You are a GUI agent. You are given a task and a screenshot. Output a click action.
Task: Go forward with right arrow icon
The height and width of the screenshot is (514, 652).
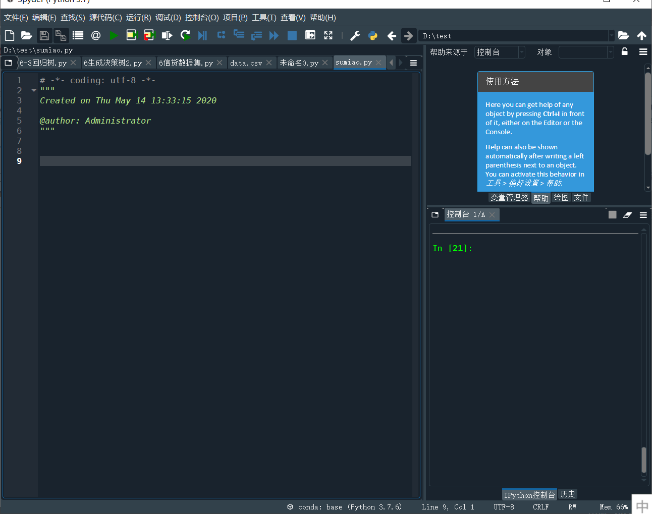click(x=409, y=35)
